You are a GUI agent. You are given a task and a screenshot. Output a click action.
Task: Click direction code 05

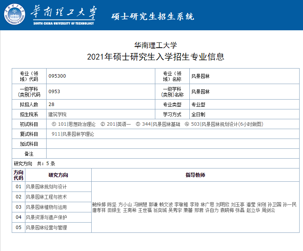pos(19,228)
